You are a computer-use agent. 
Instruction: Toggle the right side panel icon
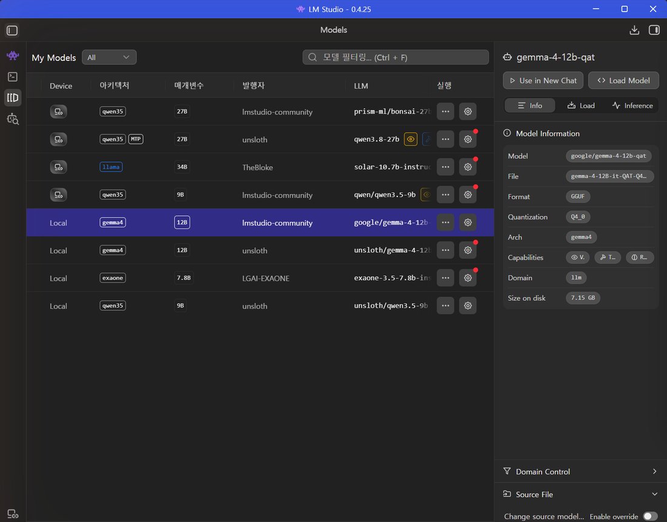pos(654,30)
